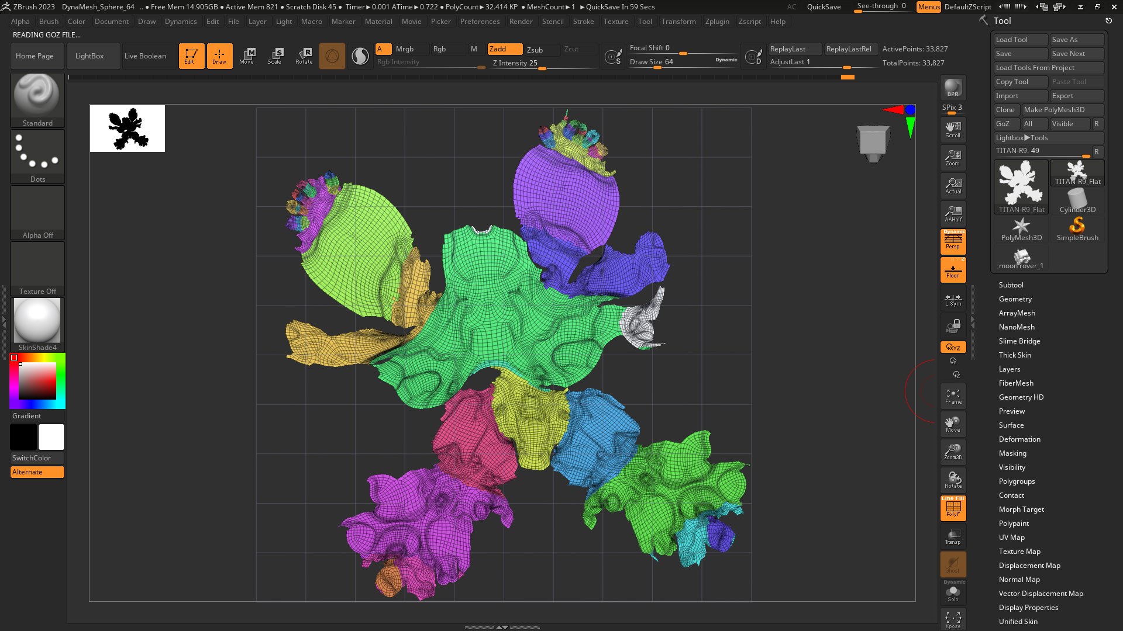Click the Load Tool button
The width and height of the screenshot is (1123, 631).
[1021, 40]
